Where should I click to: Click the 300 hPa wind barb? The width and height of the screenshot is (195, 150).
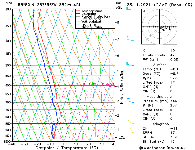[130, 9]
